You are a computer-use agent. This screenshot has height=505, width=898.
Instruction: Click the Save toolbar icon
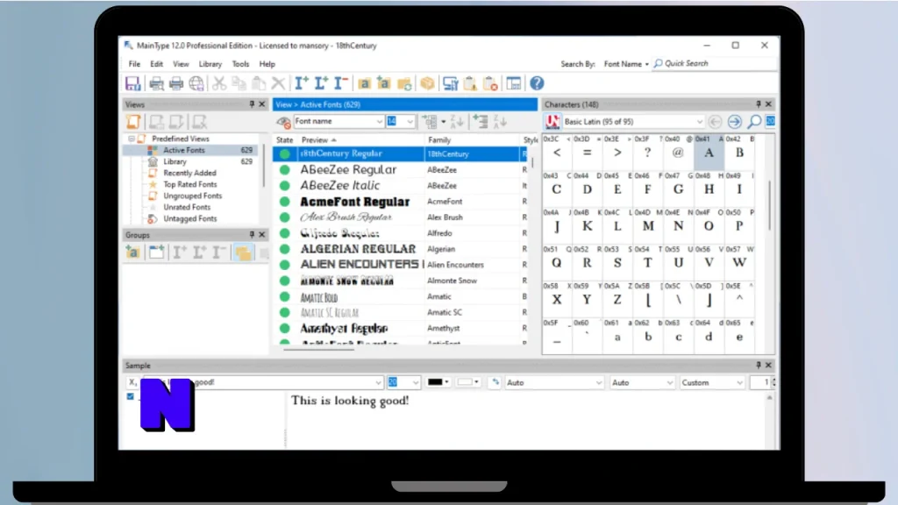click(x=133, y=83)
